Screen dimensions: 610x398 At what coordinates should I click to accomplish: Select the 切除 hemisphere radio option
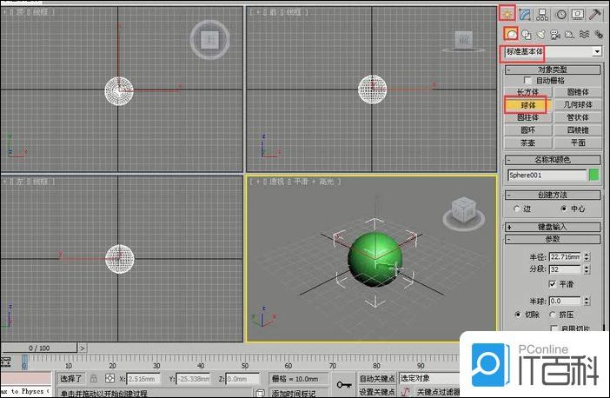(x=518, y=315)
